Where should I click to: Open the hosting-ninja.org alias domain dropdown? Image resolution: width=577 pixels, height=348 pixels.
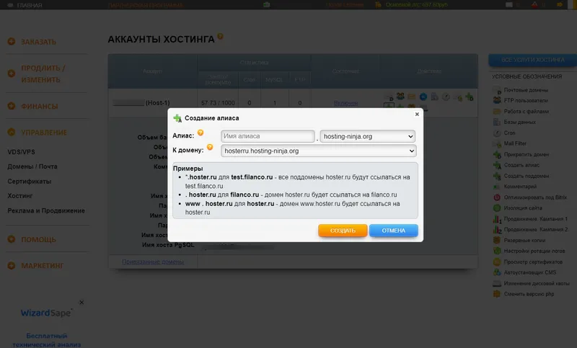coord(368,136)
